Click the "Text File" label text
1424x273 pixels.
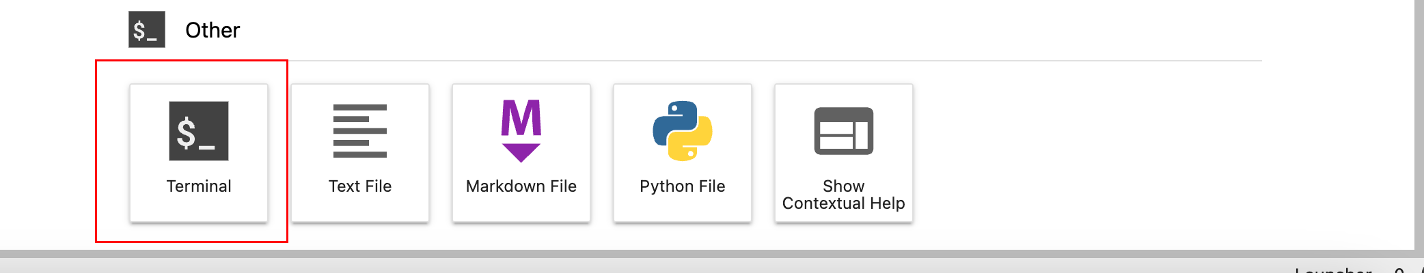coord(359,186)
